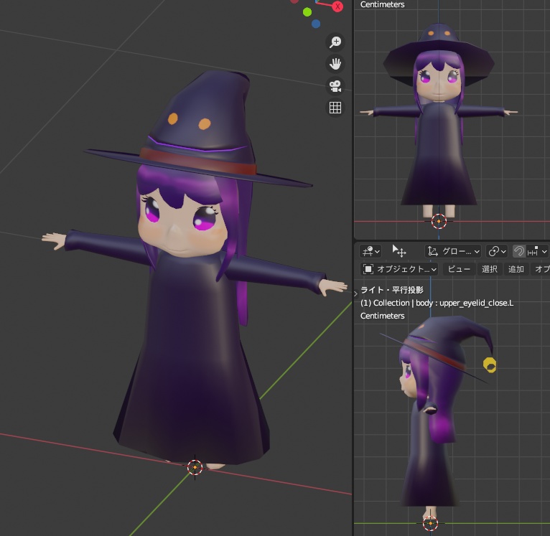Select the move/select active tool icon
The width and height of the screenshot is (550, 536).
tap(398, 251)
